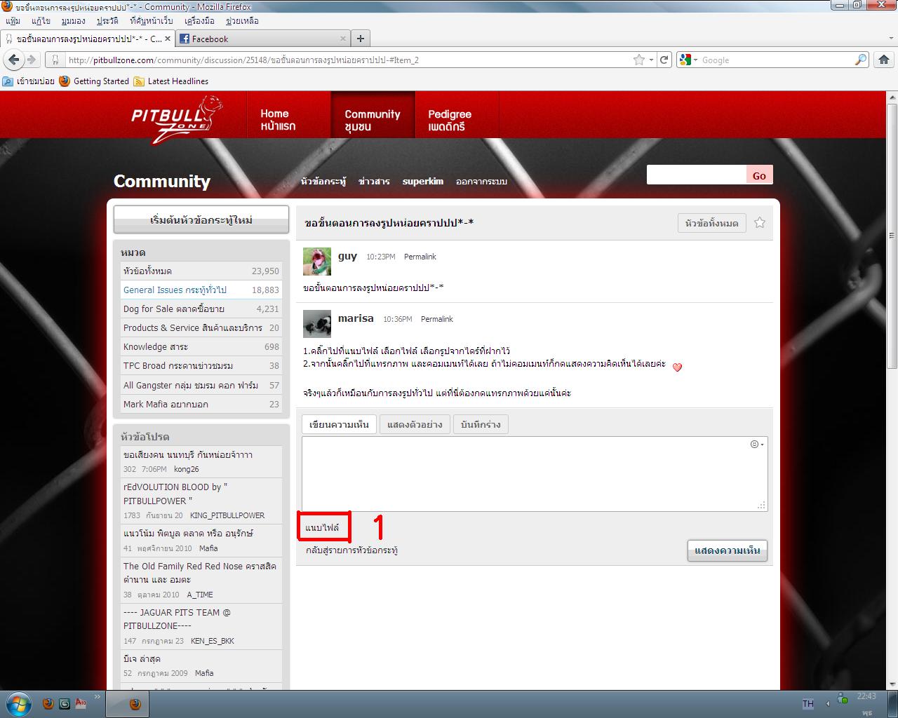Launch Firefox from quick launch bar
898x718 pixels.
(x=48, y=703)
